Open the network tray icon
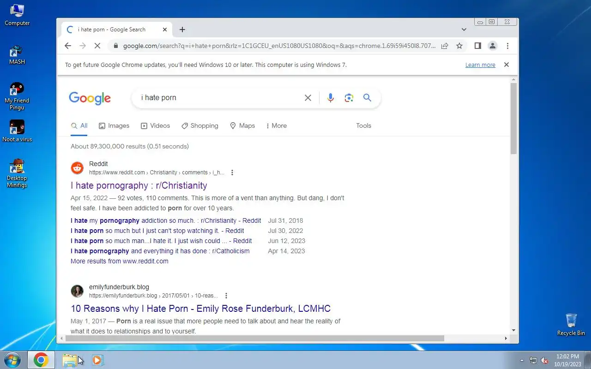Image resolution: width=591 pixels, height=369 pixels. pyautogui.click(x=533, y=361)
